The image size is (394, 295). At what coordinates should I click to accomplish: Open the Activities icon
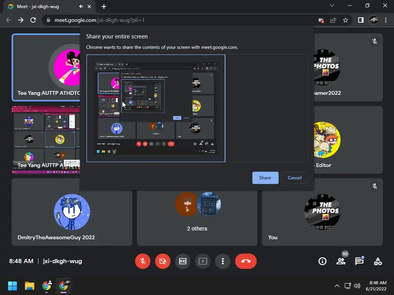click(x=378, y=261)
